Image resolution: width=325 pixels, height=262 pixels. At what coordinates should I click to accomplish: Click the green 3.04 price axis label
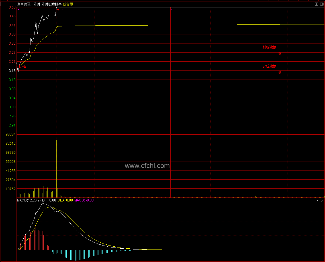click(12, 98)
